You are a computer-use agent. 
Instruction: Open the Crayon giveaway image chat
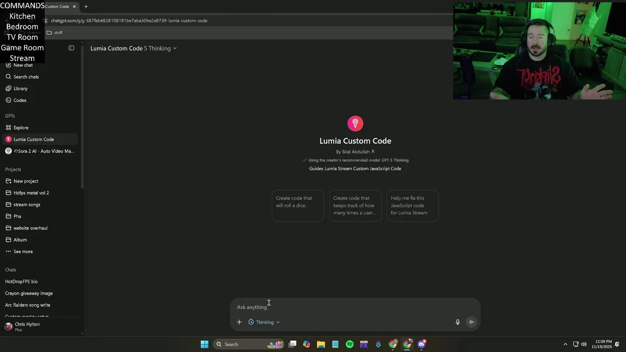[x=29, y=293]
